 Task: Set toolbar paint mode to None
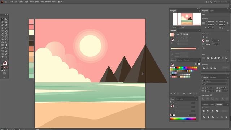click(x=6, y=68)
